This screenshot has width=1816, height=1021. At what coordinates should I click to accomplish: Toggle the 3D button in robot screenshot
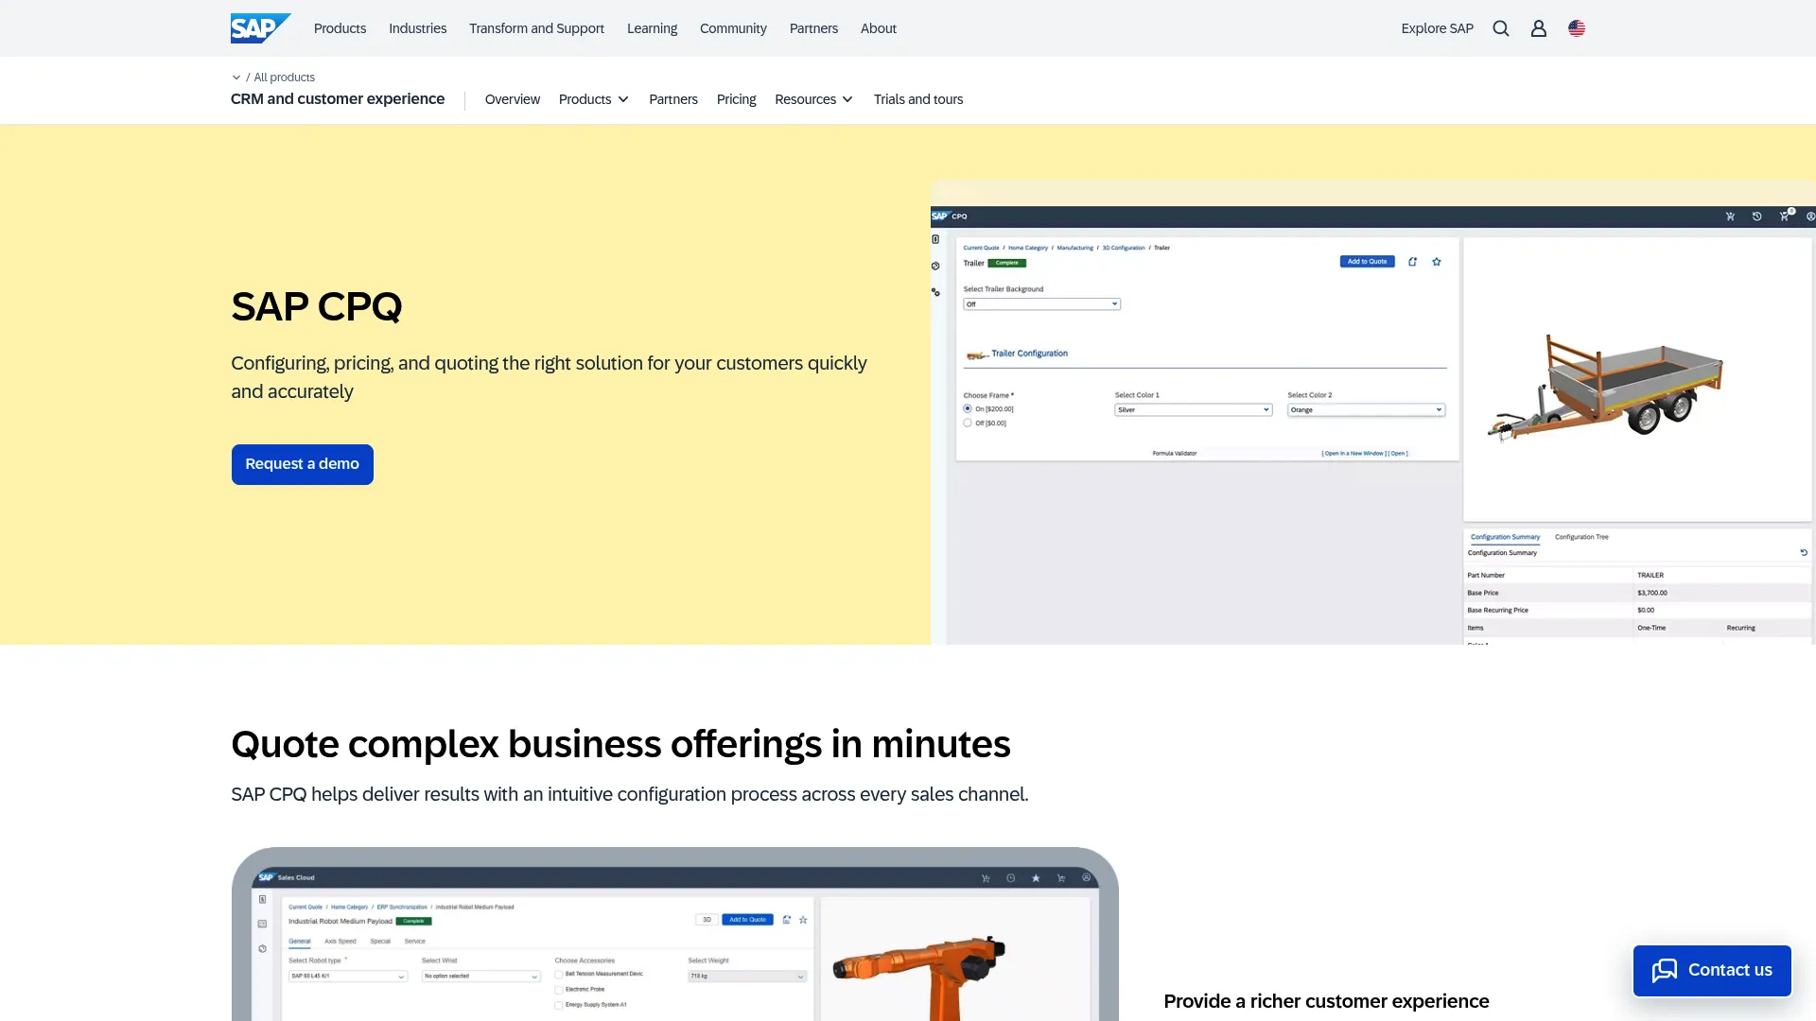tap(707, 920)
